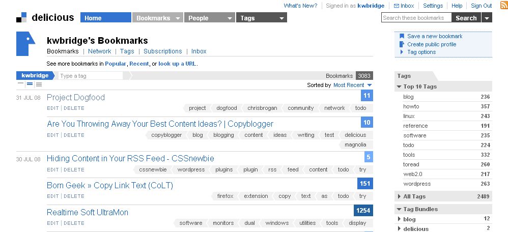Click the Search button
The width and height of the screenshot is (508, 232).
point(466,18)
